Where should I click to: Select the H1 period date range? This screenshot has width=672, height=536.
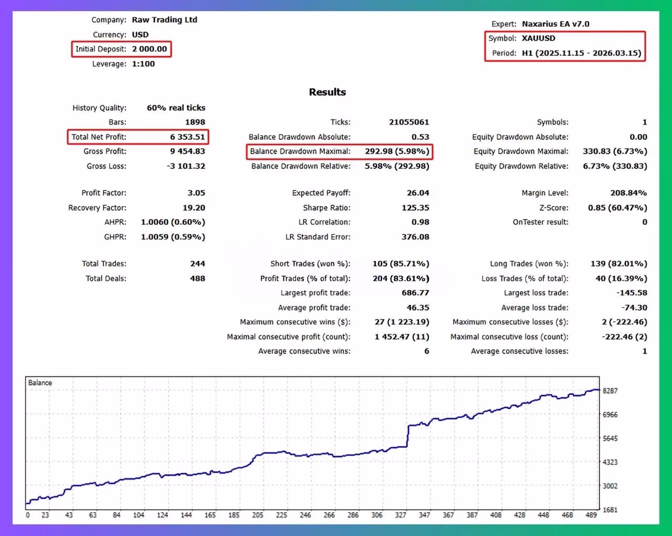[581, 53]
